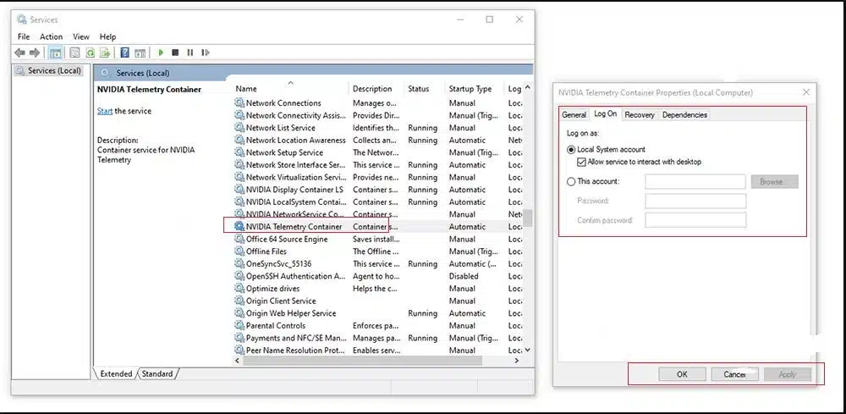The image size is (846, 414).
Task: Select the OpenSSH Authentication A... service row
Action: [377, 276]
